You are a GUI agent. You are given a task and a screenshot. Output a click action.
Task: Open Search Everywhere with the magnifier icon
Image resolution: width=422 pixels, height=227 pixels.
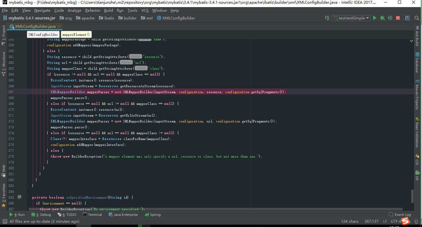tap(417, 18)
